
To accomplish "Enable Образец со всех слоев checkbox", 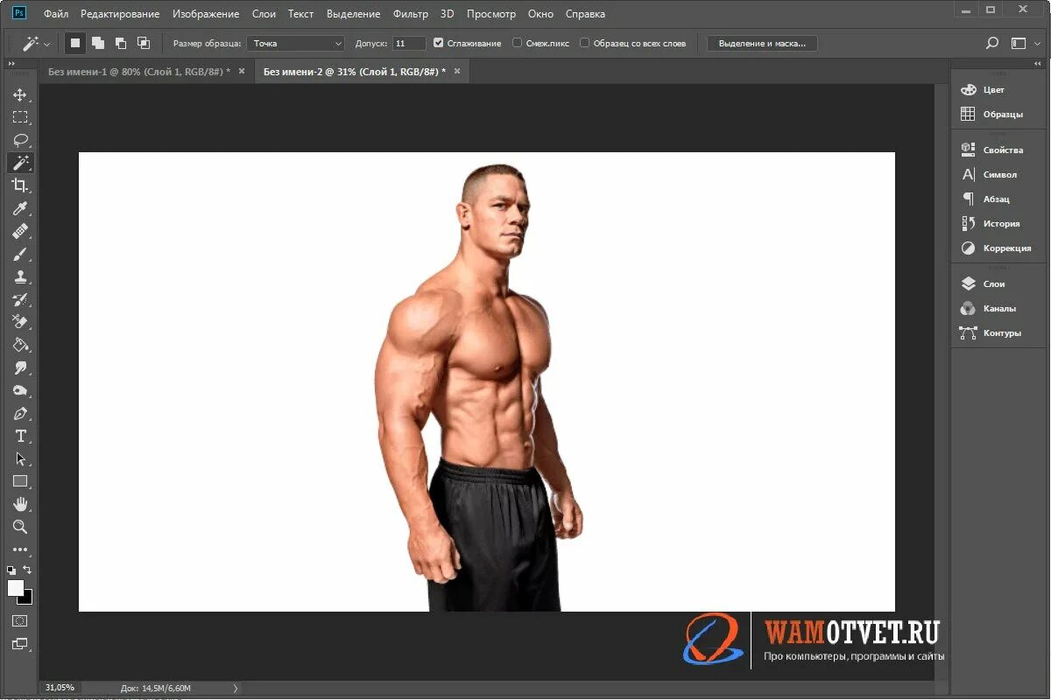I will pyautogui.click(x=584, y=43).
